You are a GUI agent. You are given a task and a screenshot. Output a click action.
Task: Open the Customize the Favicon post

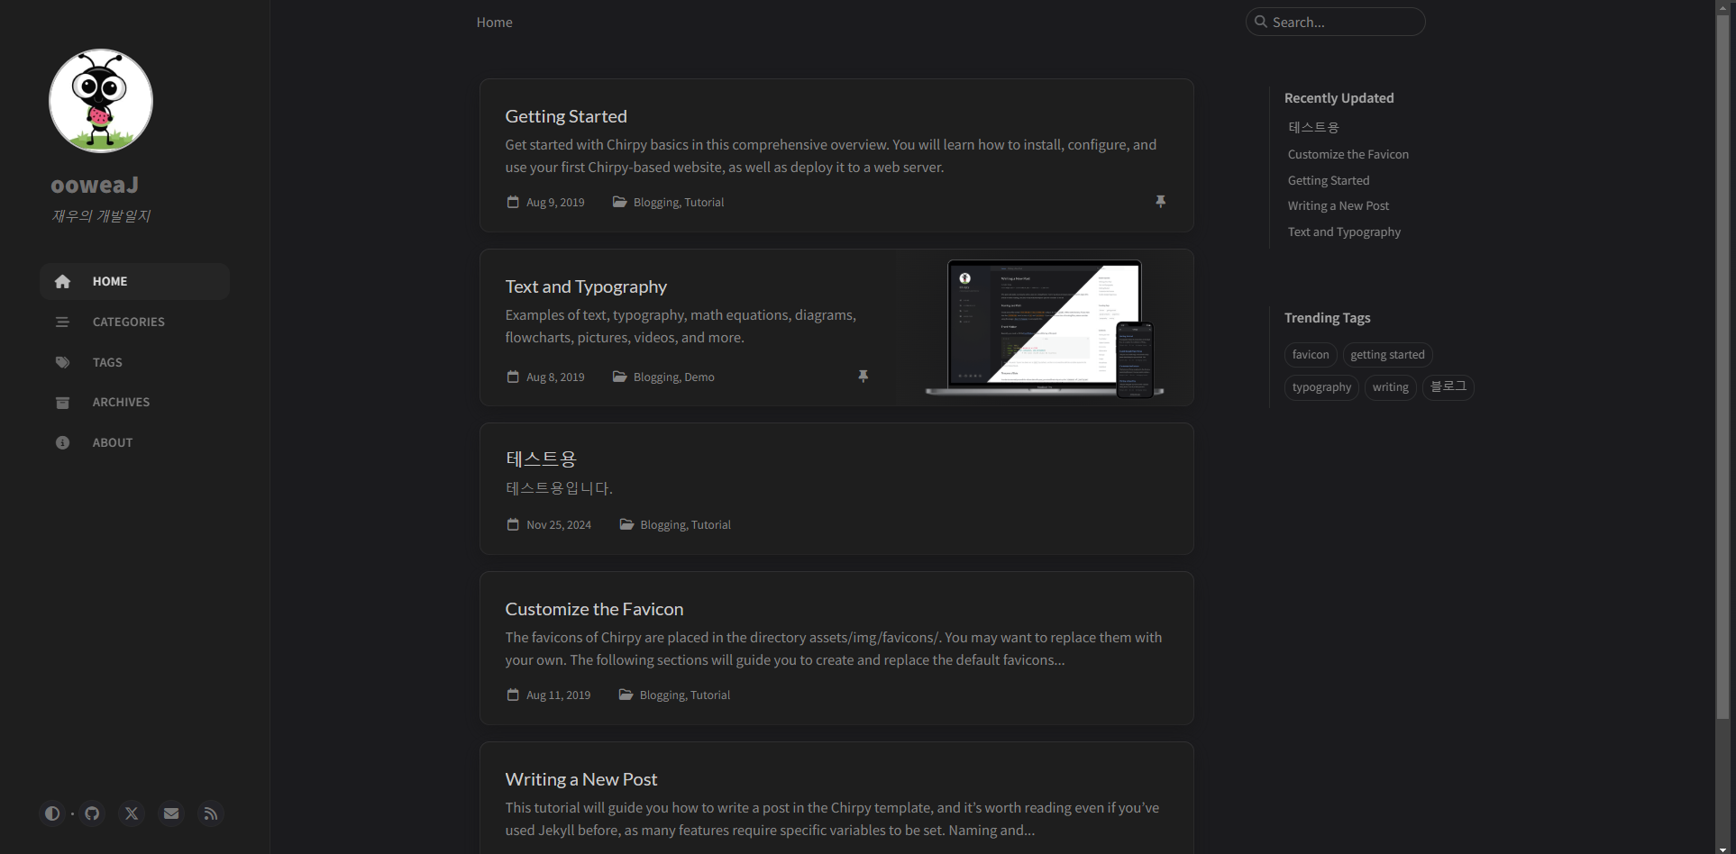pos(594,609)
